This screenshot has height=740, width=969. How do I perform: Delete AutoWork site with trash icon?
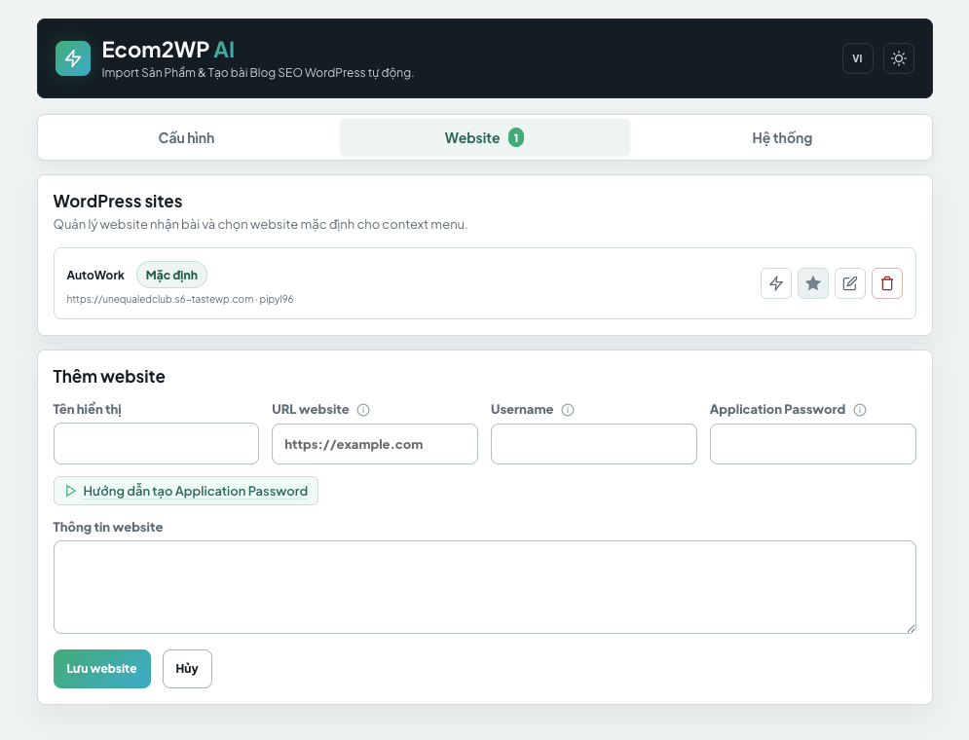tap(887, 283)
